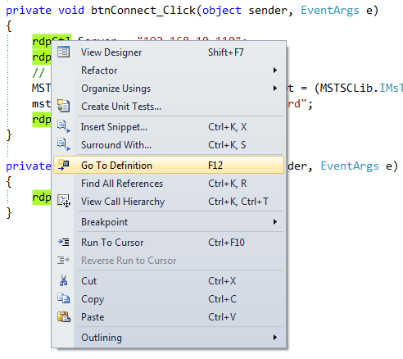Click the View Designer icon
This screenshot has width=403, height=359.
(63, 52)
